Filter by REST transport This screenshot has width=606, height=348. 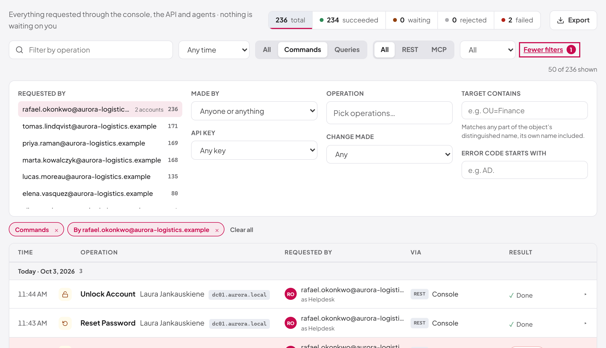click(410, 50)
